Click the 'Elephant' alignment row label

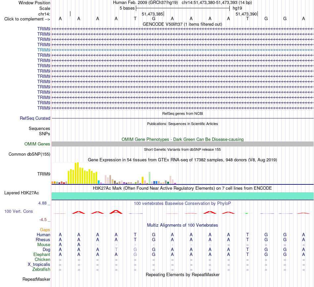pos(42,254)
